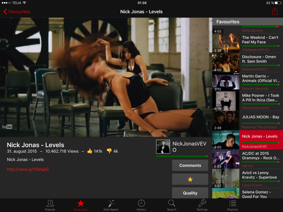Tap the 10.462.718 Views count

62,151
